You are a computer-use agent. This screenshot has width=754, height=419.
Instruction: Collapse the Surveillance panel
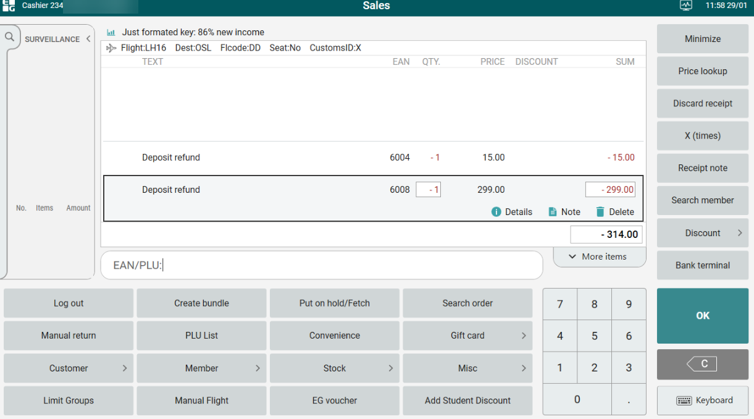coord(88,39)
